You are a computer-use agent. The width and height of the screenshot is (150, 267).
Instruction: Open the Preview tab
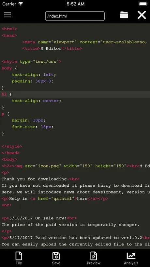(x=94, y=258)
